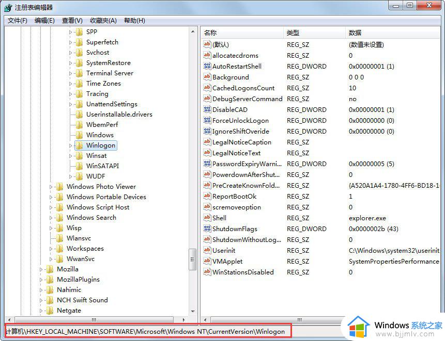This screenshot has width=445, height=341.
Task: Click the ShutdownFlags DWORD value icon
Action: [207, 229]
